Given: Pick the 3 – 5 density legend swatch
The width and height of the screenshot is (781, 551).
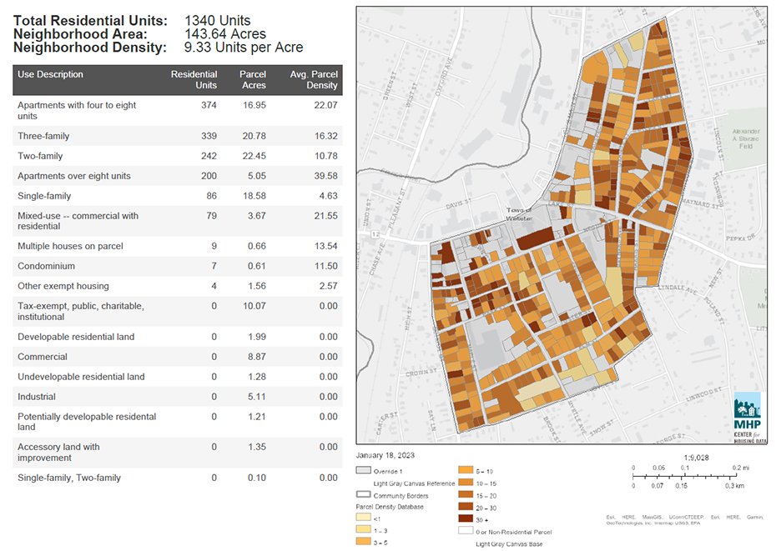Looking at the screenshot, I should (363, 542).
